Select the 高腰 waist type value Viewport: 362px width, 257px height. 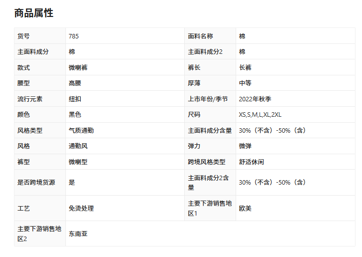click(x=75, y=83)
